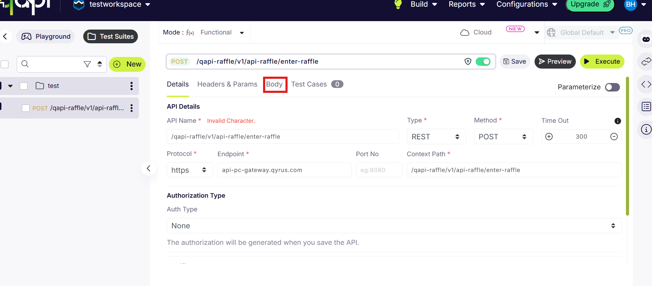Screen dimensions: 652x286
Task: Increase timeout with the plus icon
Action: (x=549, y=137)
